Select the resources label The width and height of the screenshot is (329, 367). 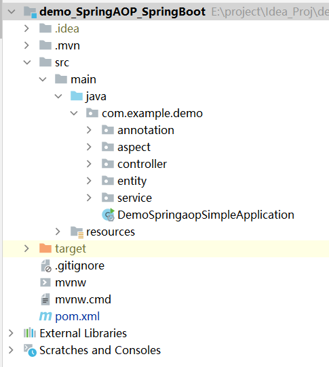111,232
